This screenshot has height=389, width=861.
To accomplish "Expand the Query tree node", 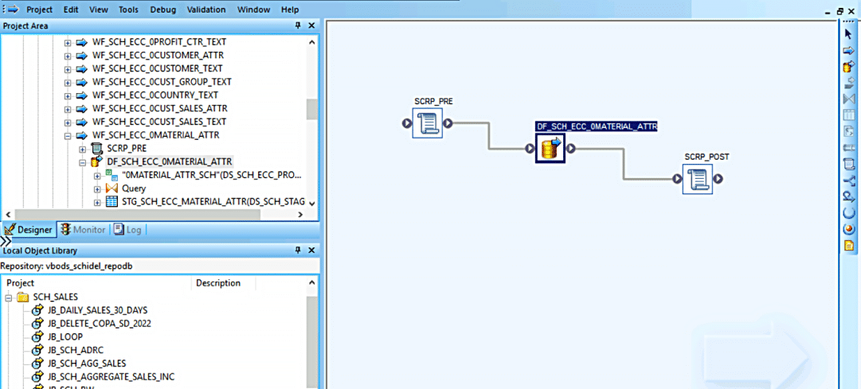I will tap(97, 189).
